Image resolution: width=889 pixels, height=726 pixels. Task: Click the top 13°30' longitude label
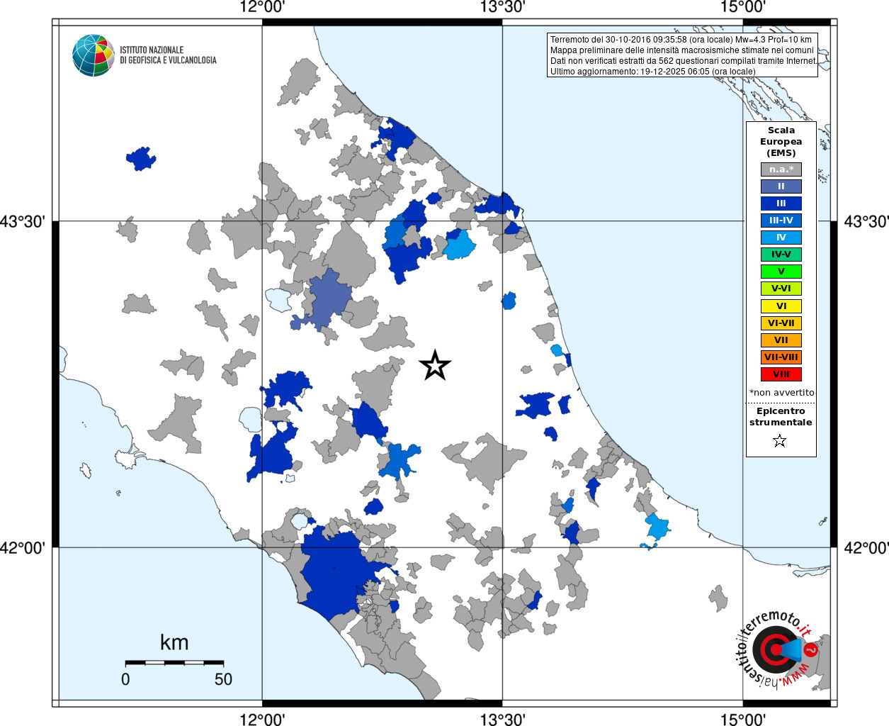coord(502,7)
